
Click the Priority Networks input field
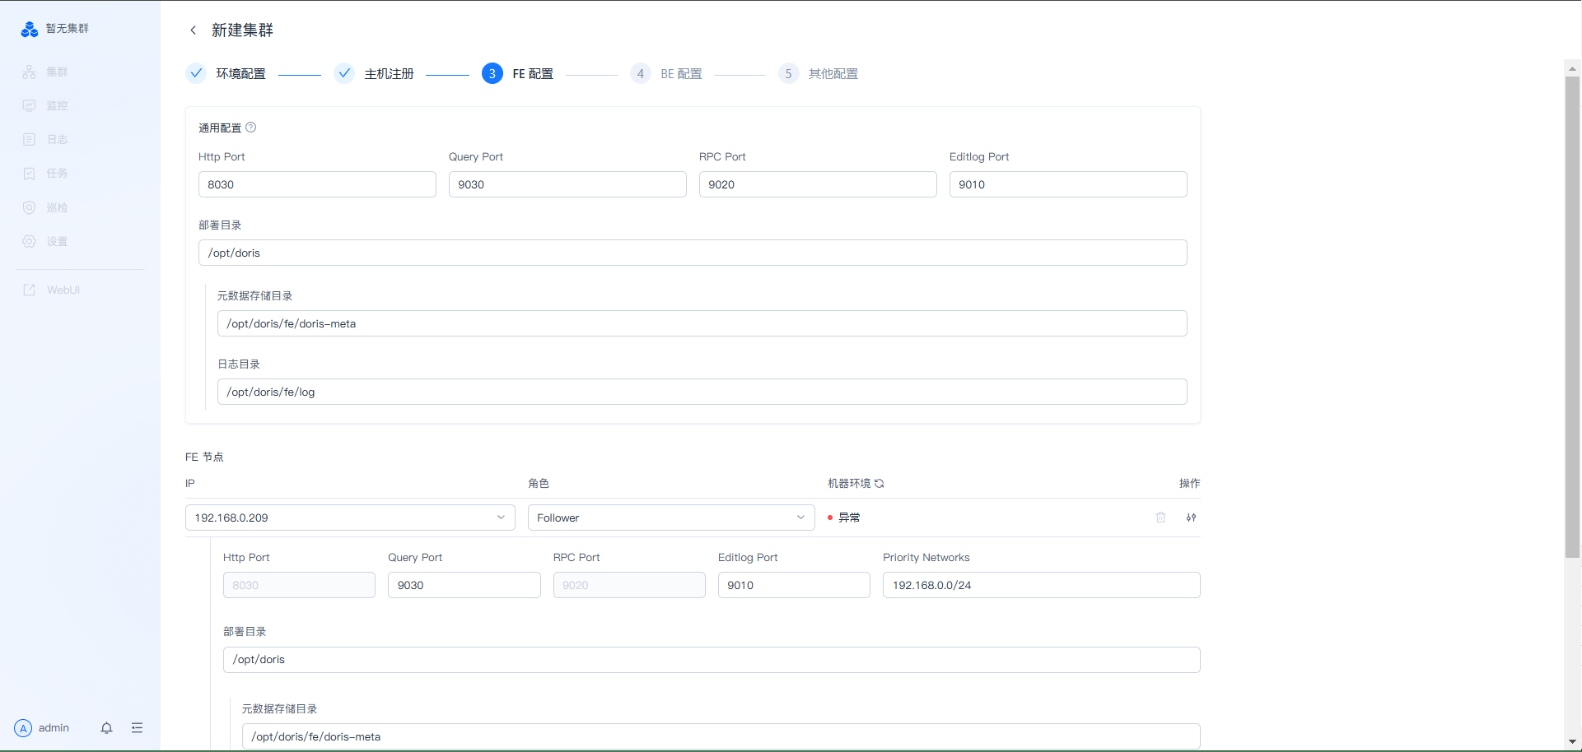1041,585
